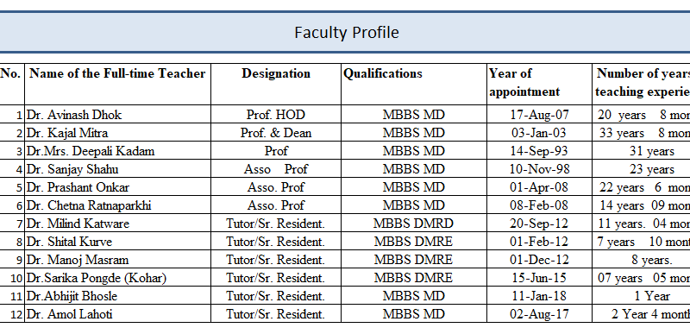
Task: Select the Faculty Profile title cell
Action: coord(345,32)
